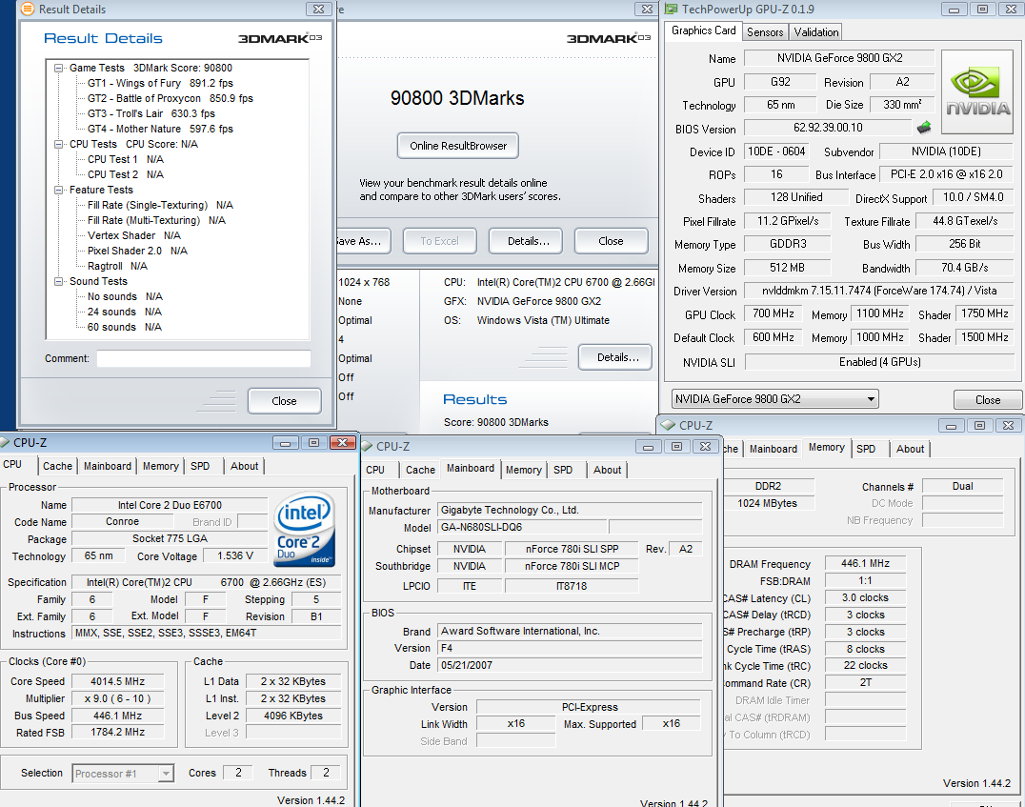The image size is (1025, 807).
Task: Click the CPU-Z icon in Mainboard window title
Action: click(x=367, y=446)
